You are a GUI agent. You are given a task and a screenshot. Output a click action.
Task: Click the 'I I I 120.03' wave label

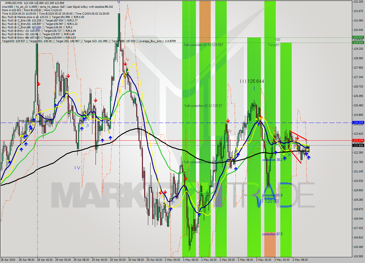[267, 201]
